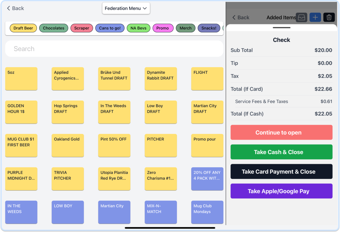The image size is (340, 232).
Task: Grab the Check sheet drag handle
Action: [281, 28]
